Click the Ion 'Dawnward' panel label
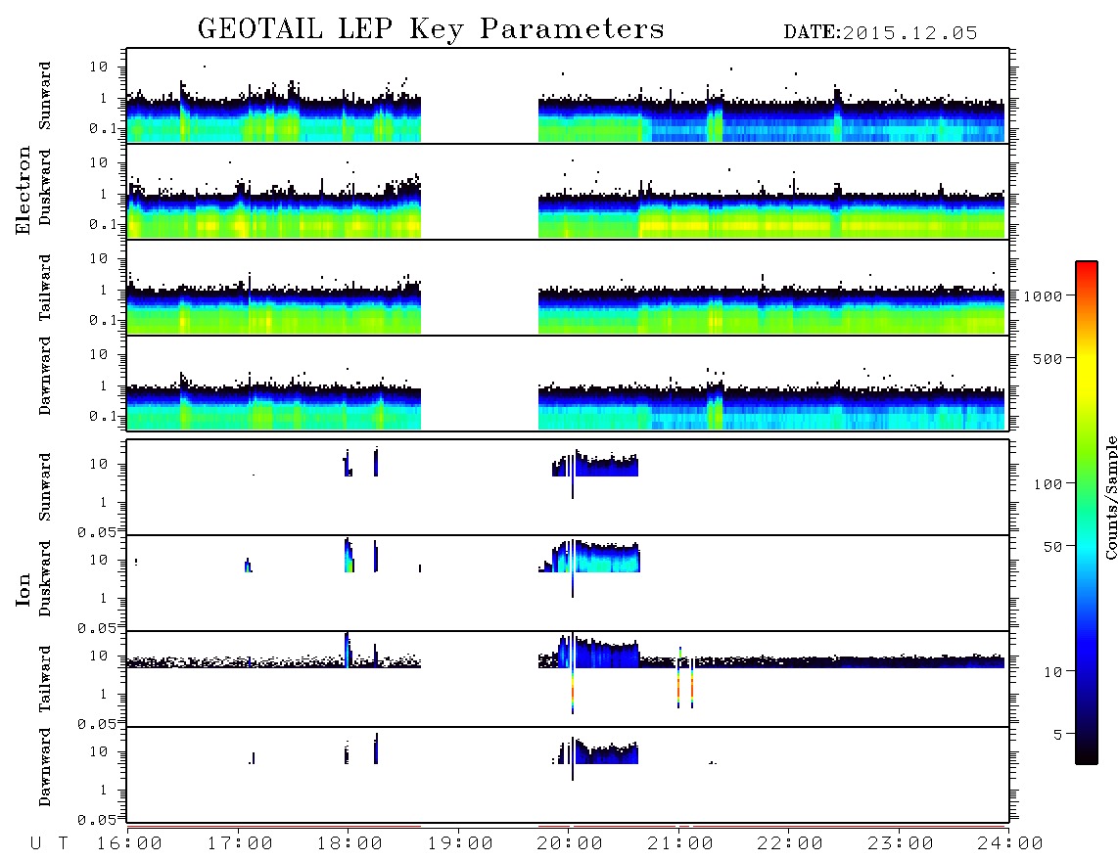This screenshot has height=861, width=1118. pyautogui.click(x=44, y=767)
